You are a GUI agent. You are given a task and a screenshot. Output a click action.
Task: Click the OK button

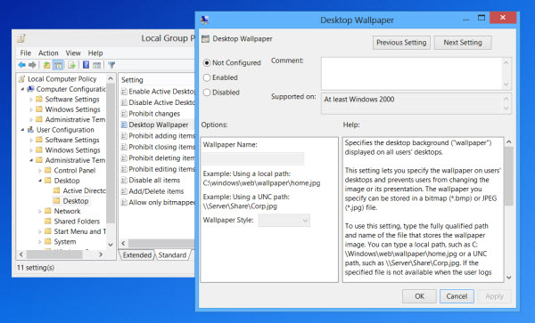pos(419,296)
